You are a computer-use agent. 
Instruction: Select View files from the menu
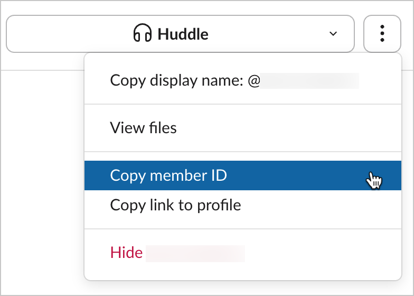click(243, 128)
